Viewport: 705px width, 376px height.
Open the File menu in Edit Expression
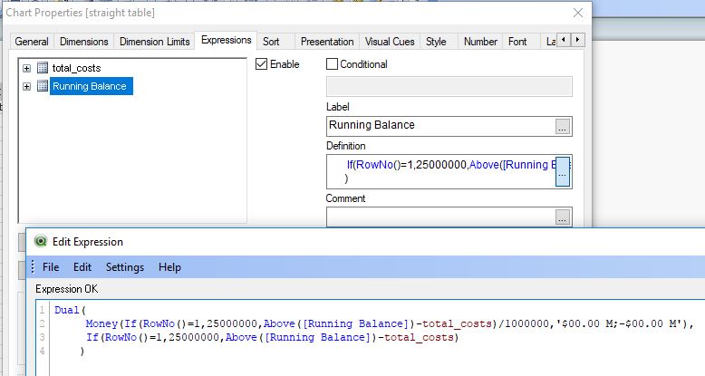51,267
